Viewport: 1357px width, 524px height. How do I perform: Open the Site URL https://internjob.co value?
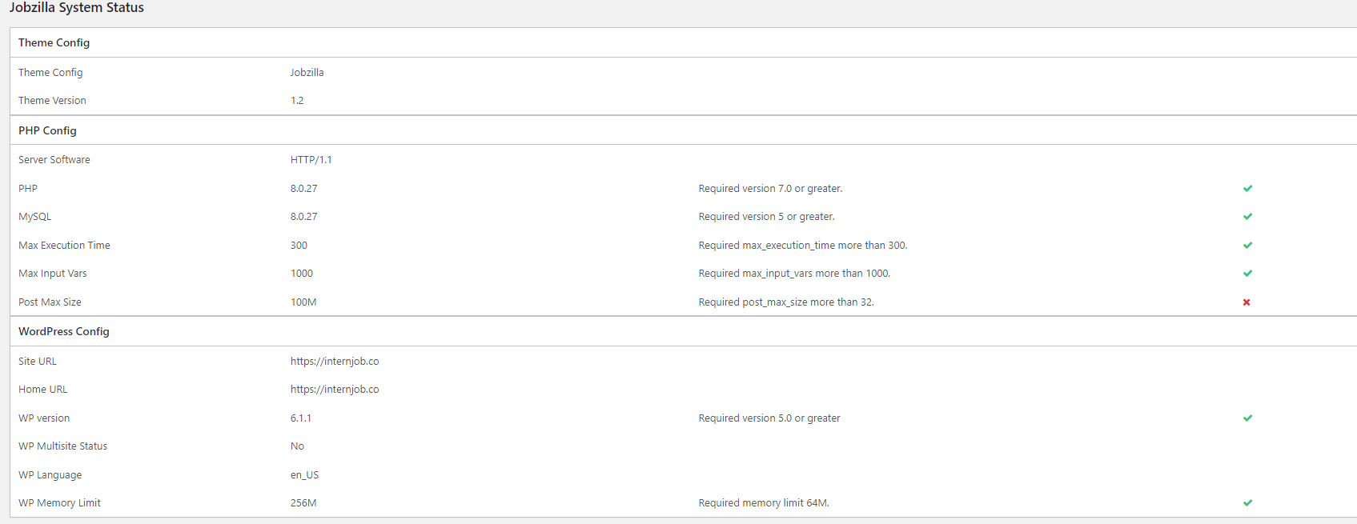[x=335, y=362]
